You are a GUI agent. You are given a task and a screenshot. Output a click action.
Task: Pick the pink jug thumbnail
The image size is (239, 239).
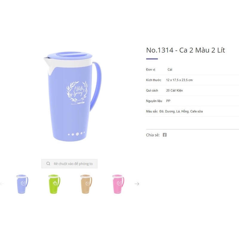(x=118, y=184)
